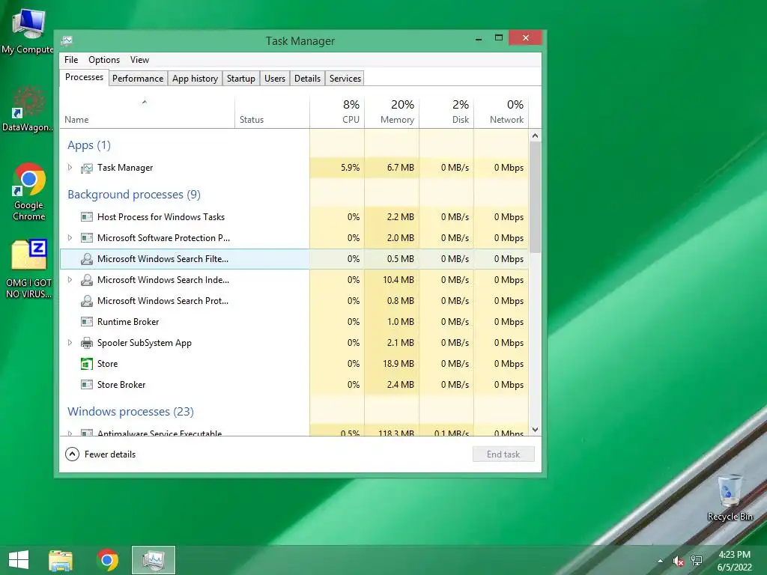This screenshot has width=767, height=575.
Task: Click the taskbar clock 4:23 PM
Action: click(x=734, y=555)
